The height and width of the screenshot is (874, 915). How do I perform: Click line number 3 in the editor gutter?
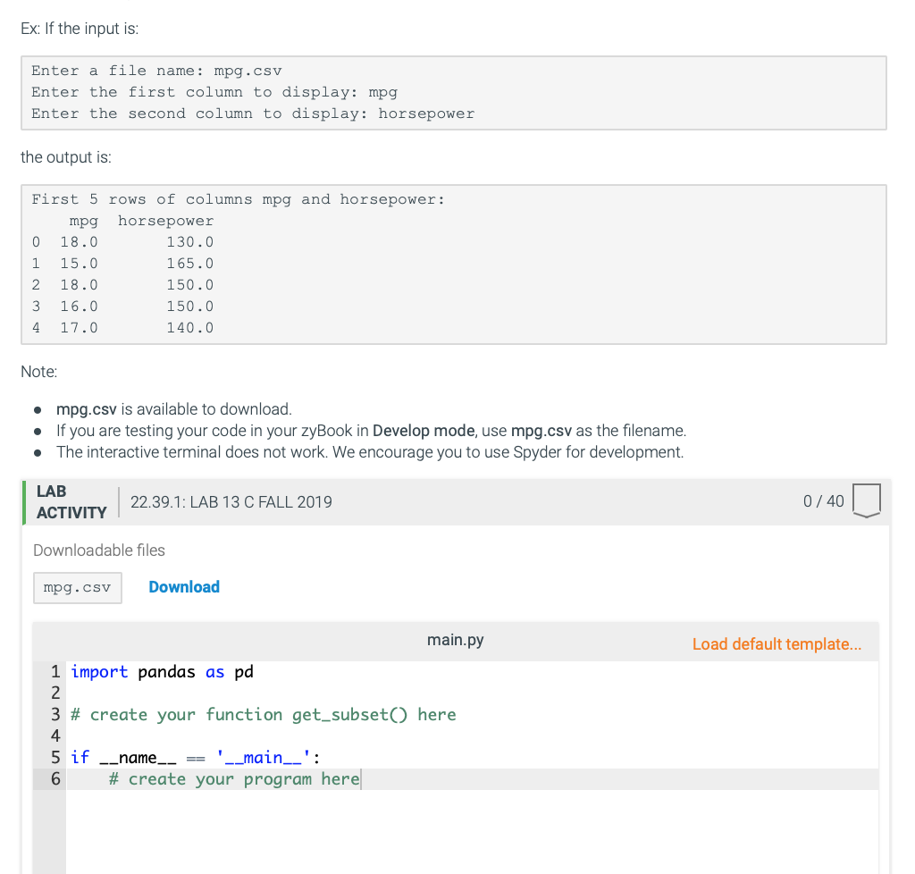coord(55,714)
